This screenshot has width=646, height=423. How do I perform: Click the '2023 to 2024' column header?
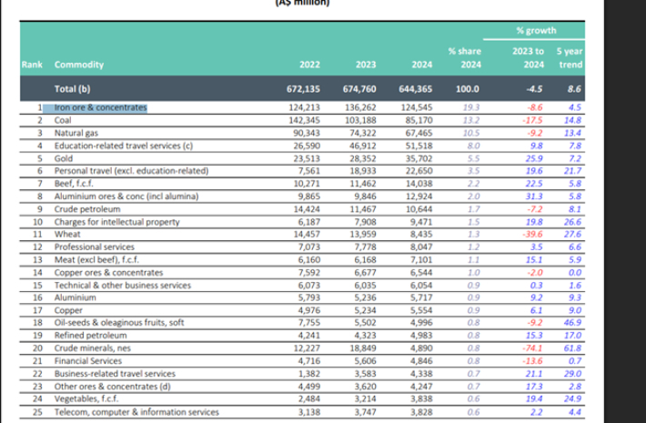coord(528,58)
